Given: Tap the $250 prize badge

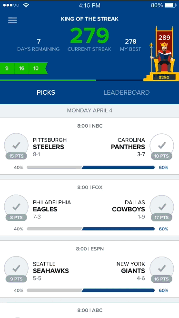Looking at the screenshot, I should click(164, 77).
